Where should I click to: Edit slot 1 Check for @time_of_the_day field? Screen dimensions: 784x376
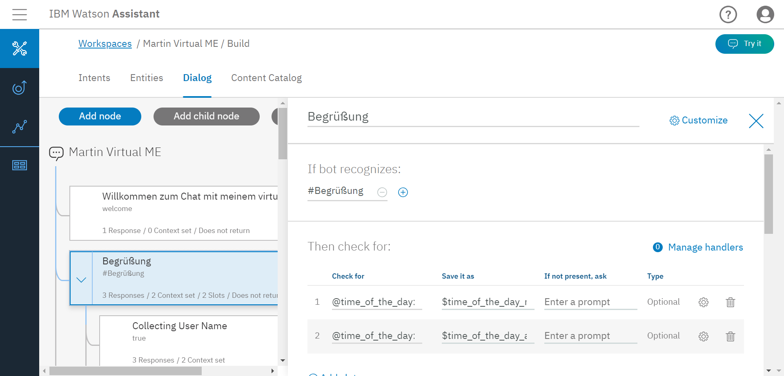tap(376, 302)
